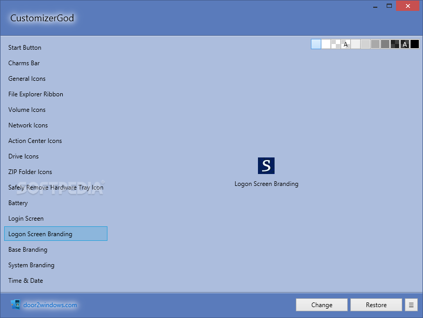Close the CustomizerGod window

pyautogui.click(x=407, y=6)
